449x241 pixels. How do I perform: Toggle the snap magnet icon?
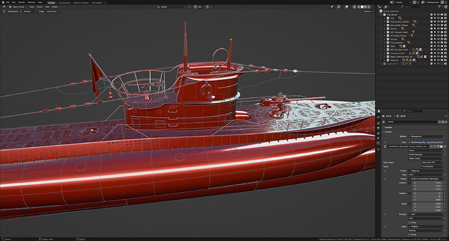click(195, 7)
